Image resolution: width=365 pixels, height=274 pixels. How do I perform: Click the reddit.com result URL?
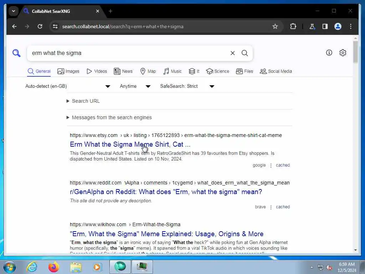(x=180, y=183)
